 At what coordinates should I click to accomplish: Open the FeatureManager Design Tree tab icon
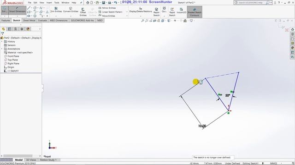click(x=3, y=29)
